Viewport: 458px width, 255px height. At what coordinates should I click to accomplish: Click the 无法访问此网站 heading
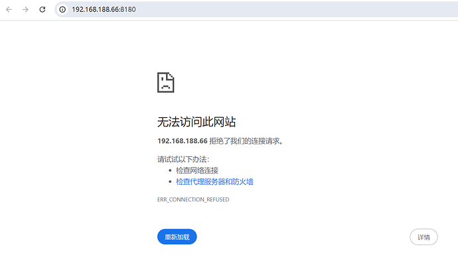196,122
